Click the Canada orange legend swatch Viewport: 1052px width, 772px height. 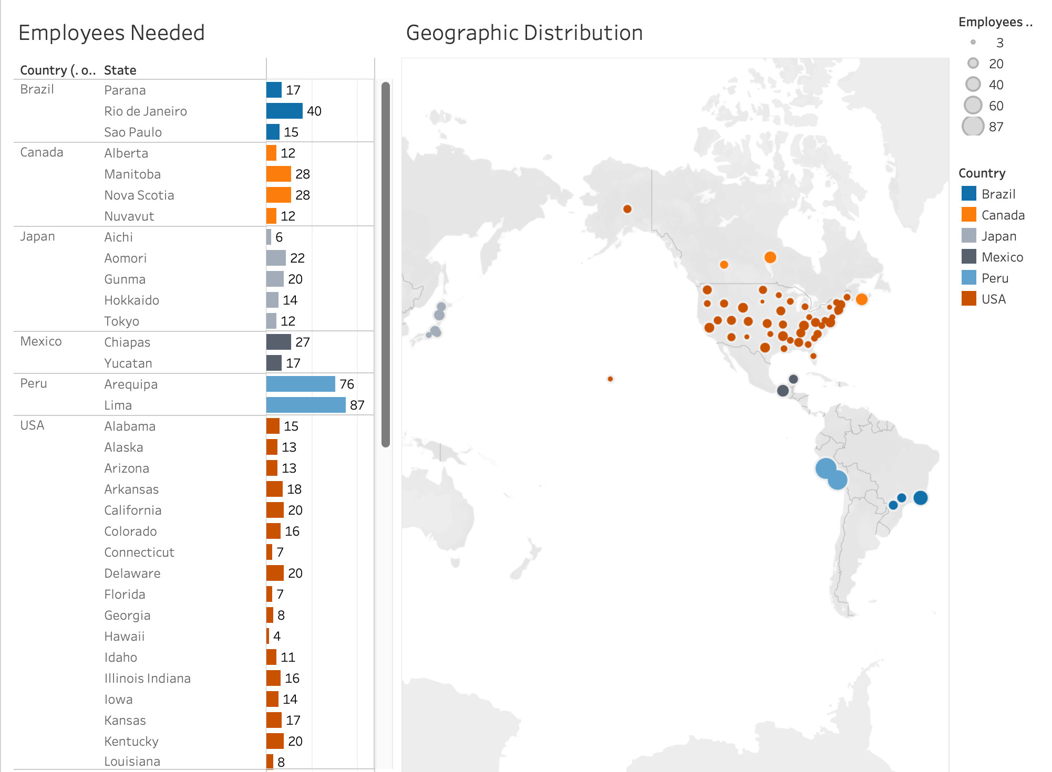pyautogui.click(x=968, y=215)
